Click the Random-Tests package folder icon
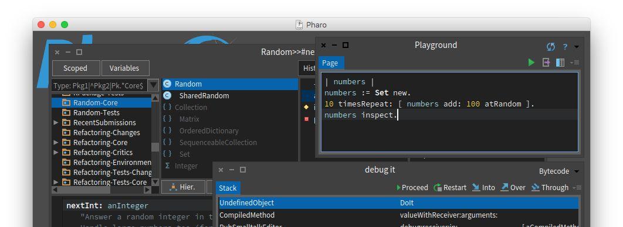This screenshot has height=227, width=623. click(66, 112)
